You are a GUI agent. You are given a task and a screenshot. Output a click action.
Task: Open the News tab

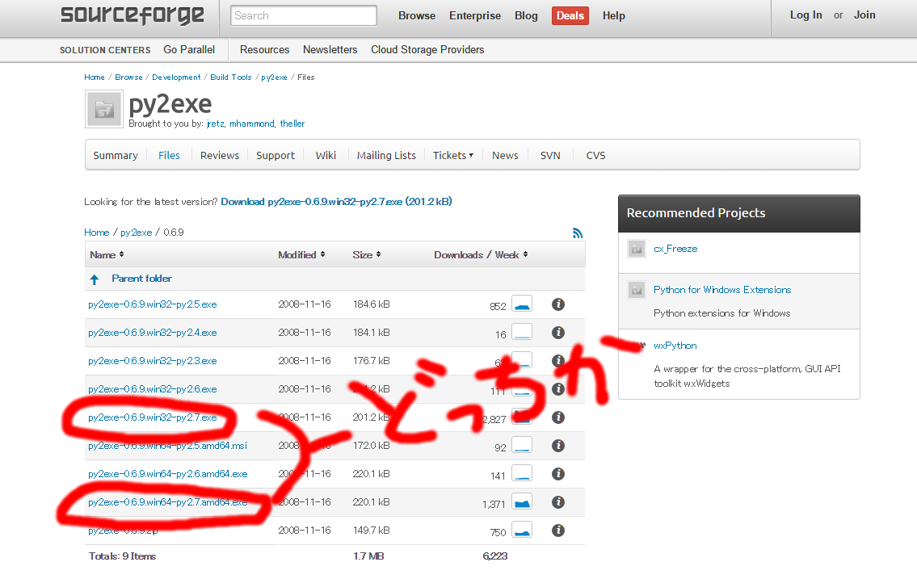click(x=505, y=156)
